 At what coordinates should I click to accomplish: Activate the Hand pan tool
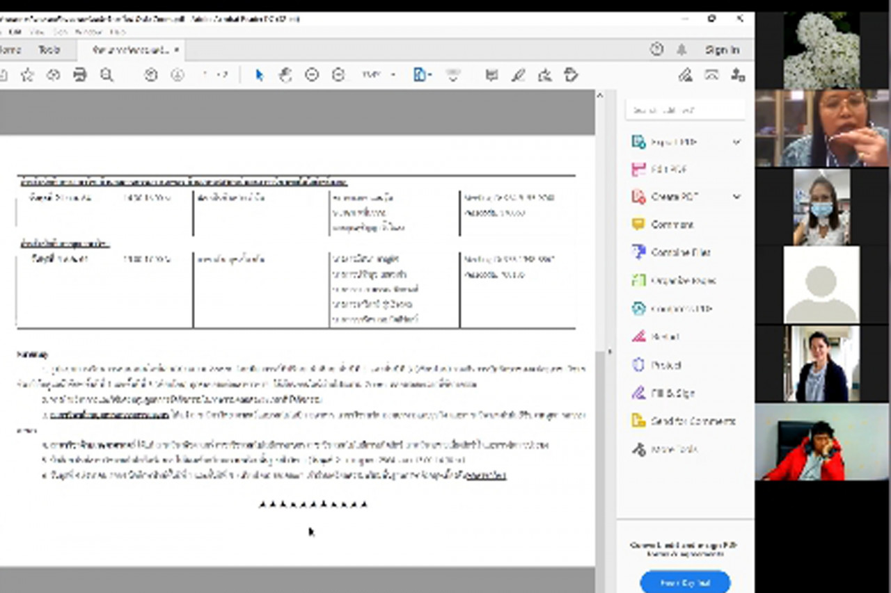(x=285, y=75)
